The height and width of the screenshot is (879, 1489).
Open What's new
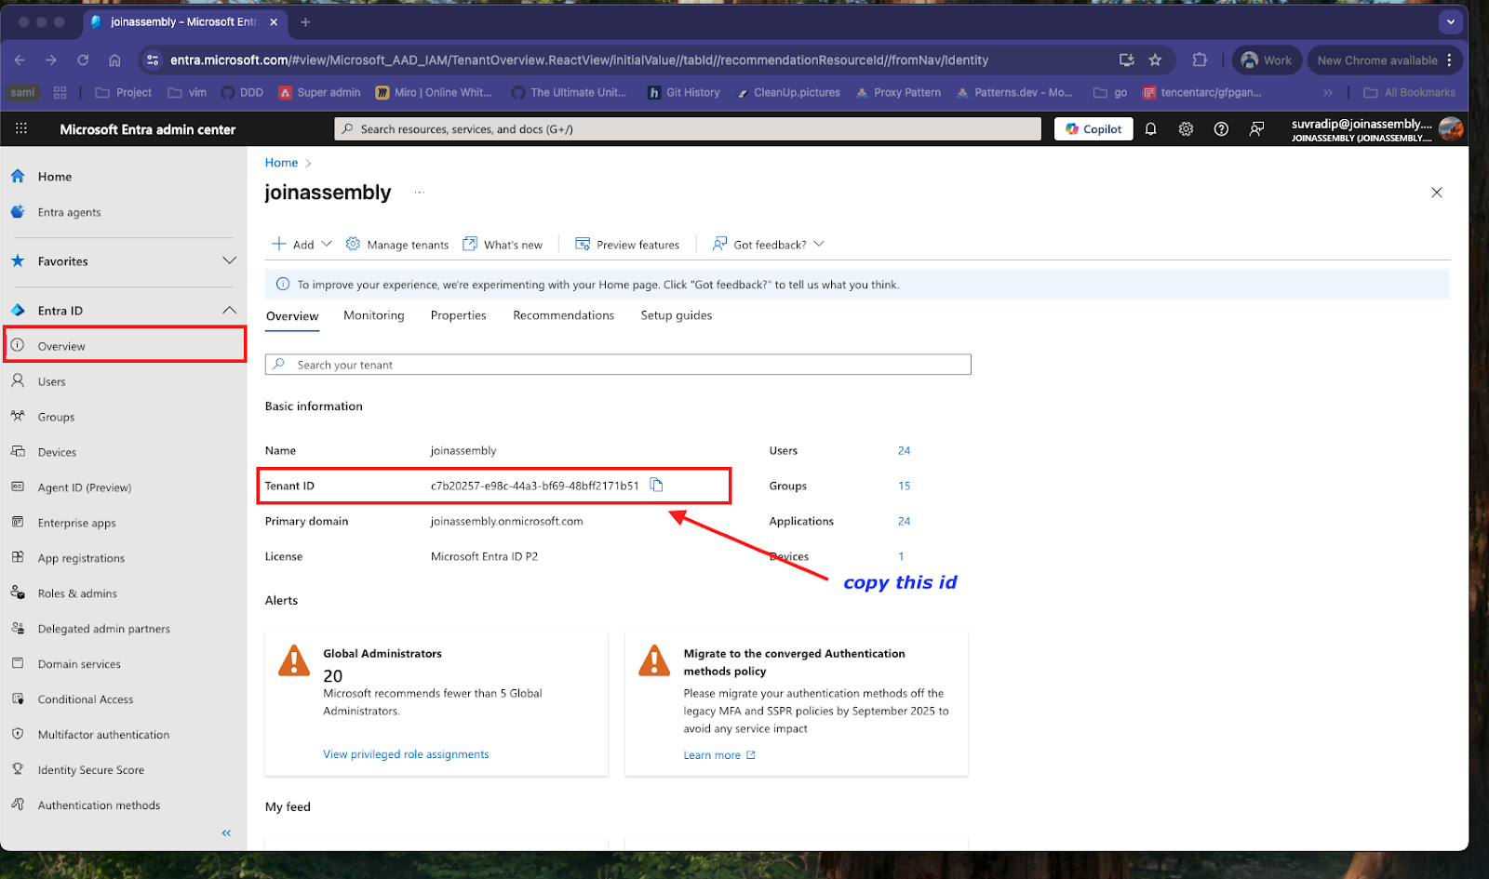pyautogui.click(x=503, y=245)
